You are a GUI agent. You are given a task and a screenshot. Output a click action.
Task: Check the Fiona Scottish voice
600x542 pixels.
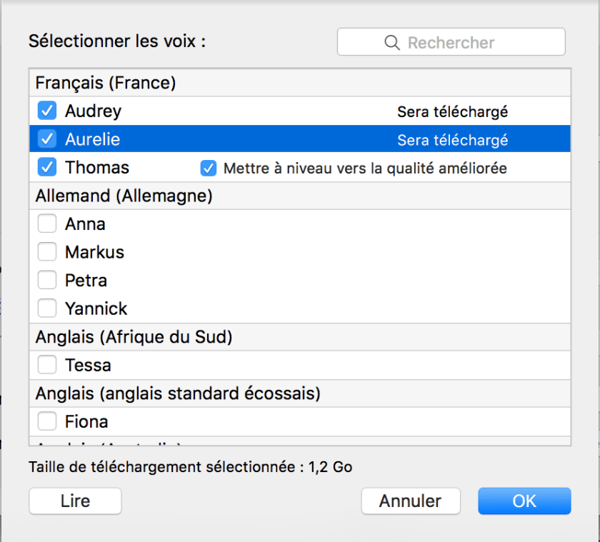click(47, 421)
